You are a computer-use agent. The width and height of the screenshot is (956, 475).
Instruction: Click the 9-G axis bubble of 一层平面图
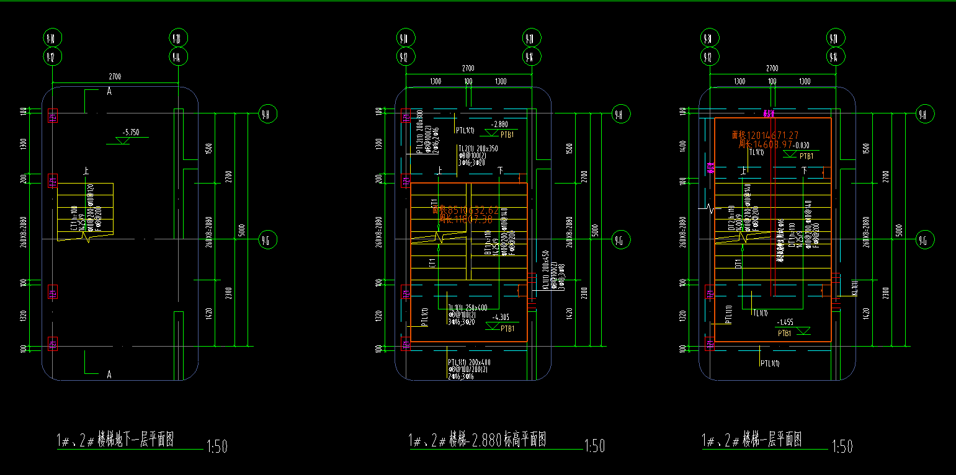pyautogui.click(x=925, y=239)
